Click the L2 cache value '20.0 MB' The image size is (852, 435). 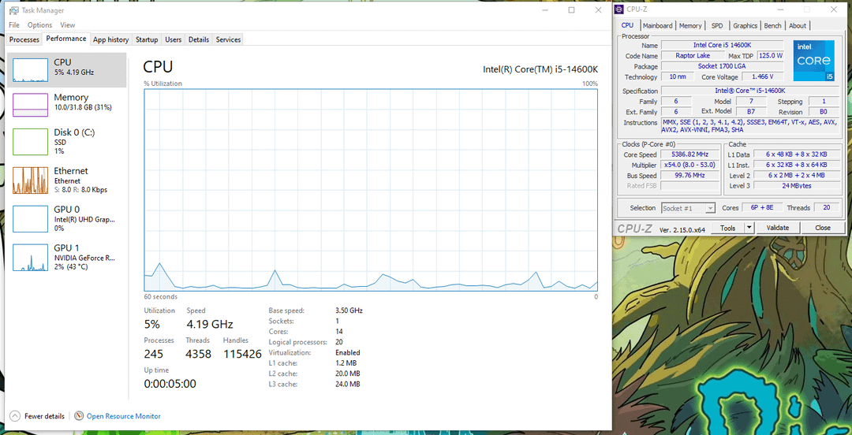pos(348,374)
